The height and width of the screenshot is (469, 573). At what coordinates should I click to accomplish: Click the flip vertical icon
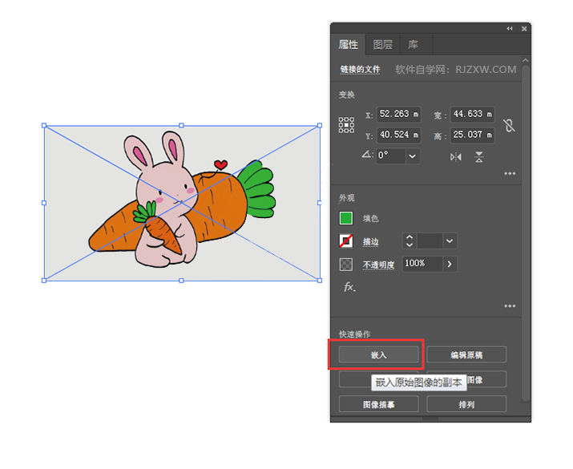[478, 157]
